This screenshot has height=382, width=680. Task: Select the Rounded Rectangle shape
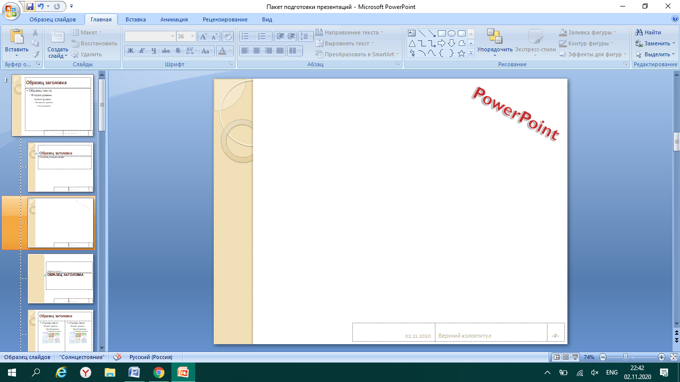click(462, 33)
